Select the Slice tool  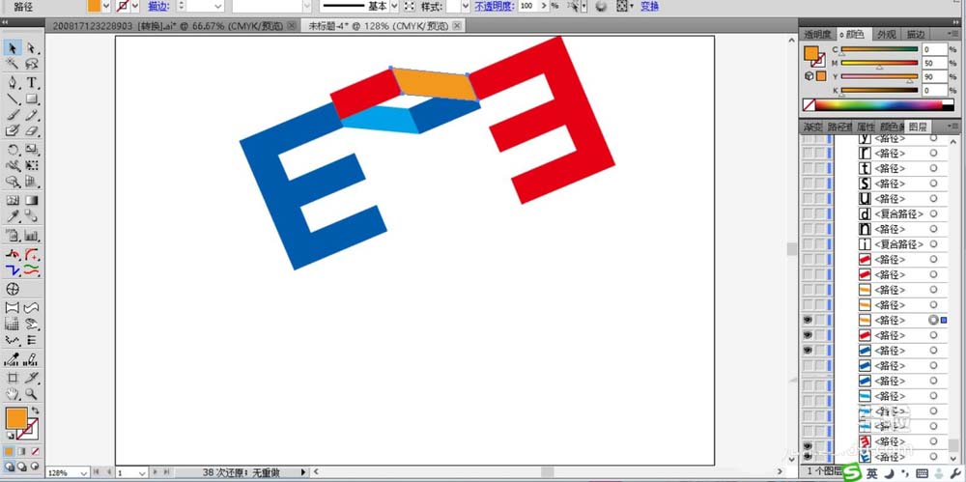(x=32, y=378)
